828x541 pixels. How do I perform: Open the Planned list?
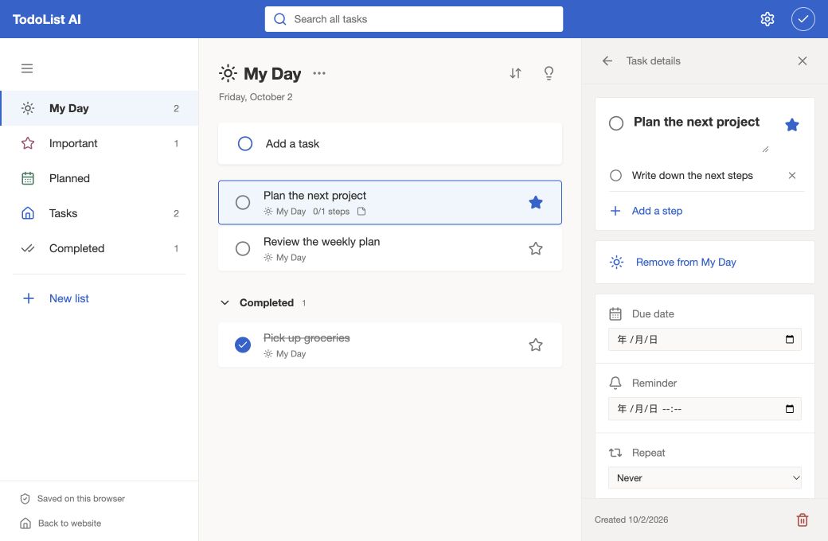[100, 178]
